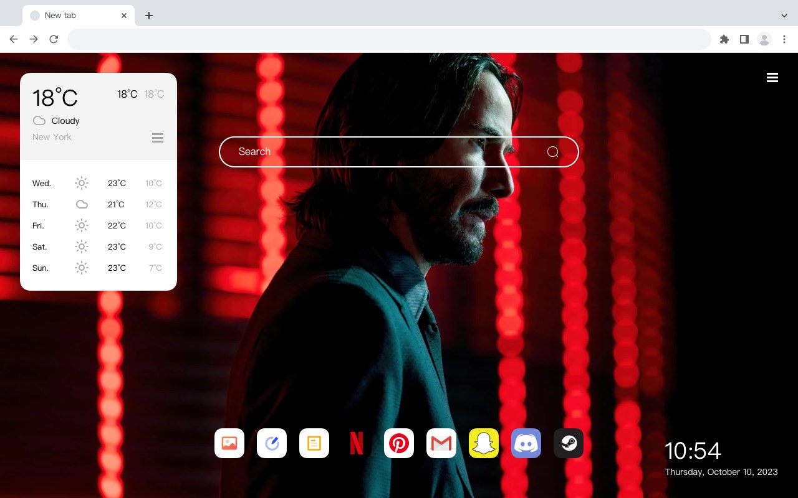Open the yellow notes shortcut

tap(314, 443)
